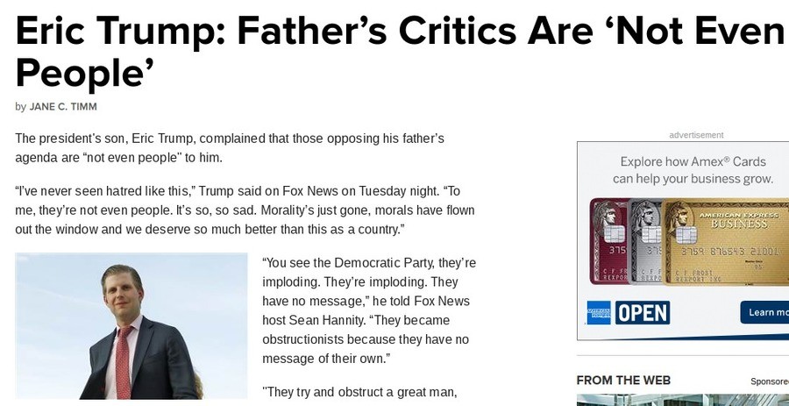This screenshot has height=406, width=789.
Task: Click the OPEN logo in Amex ad
Action: [643, 312]
